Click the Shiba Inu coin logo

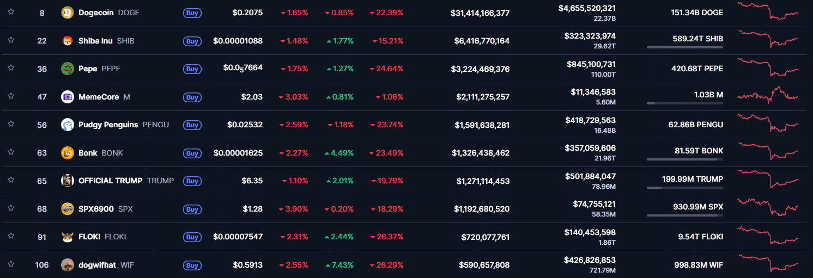[68, 41]
